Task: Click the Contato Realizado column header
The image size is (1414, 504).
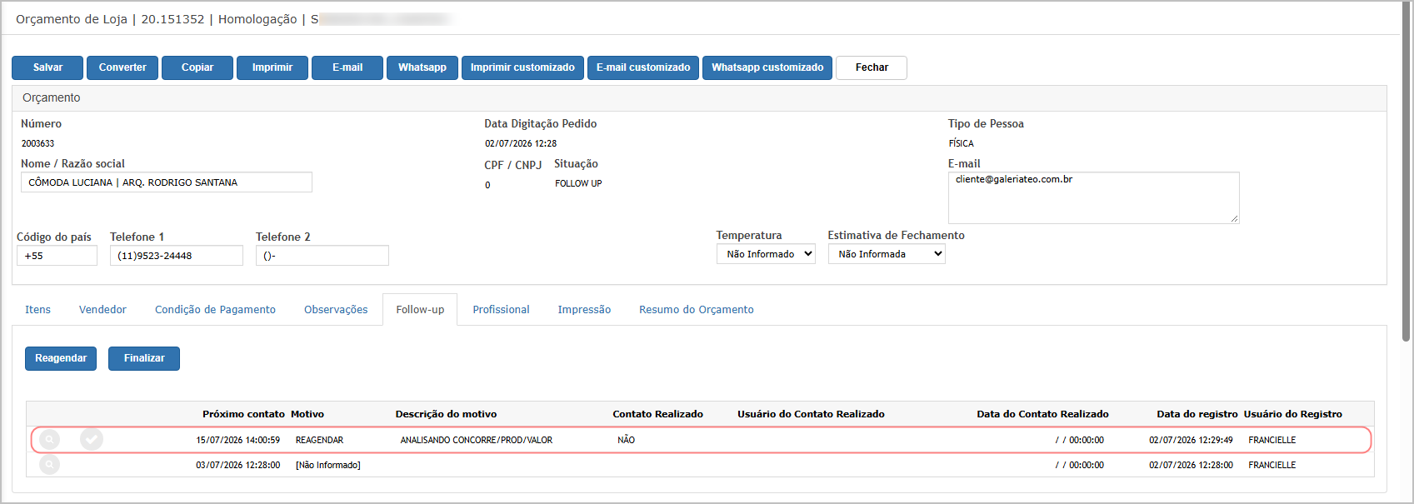Action: coord(657,414)
